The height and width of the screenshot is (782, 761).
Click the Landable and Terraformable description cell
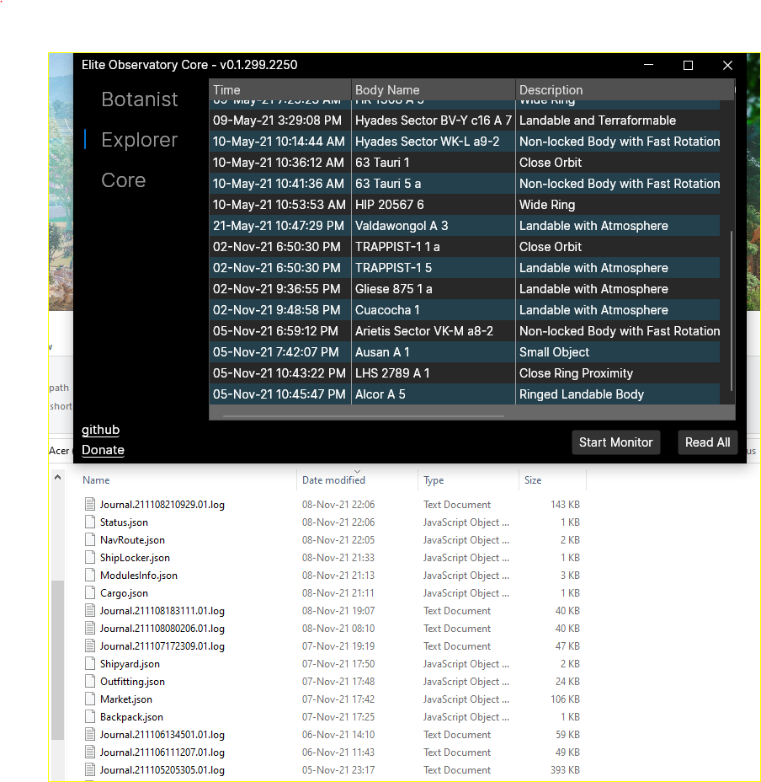pyautogui.click(x=618, y=121)
